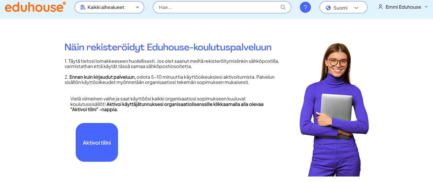
Task: Click the user profile icon
Action: click(381, 7)
